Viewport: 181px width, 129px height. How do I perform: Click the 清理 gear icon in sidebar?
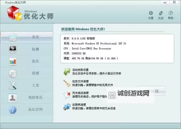click(13, 73)
